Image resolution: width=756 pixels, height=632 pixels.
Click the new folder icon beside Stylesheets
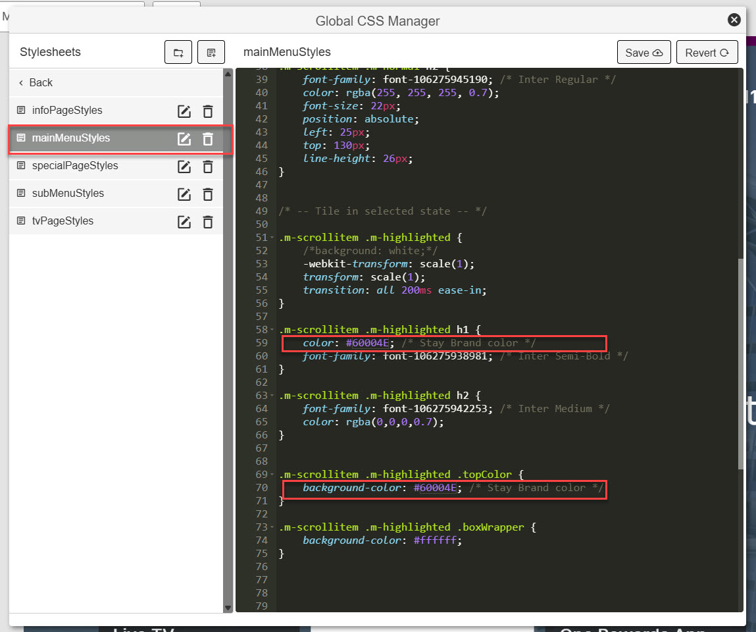point(178,53)
